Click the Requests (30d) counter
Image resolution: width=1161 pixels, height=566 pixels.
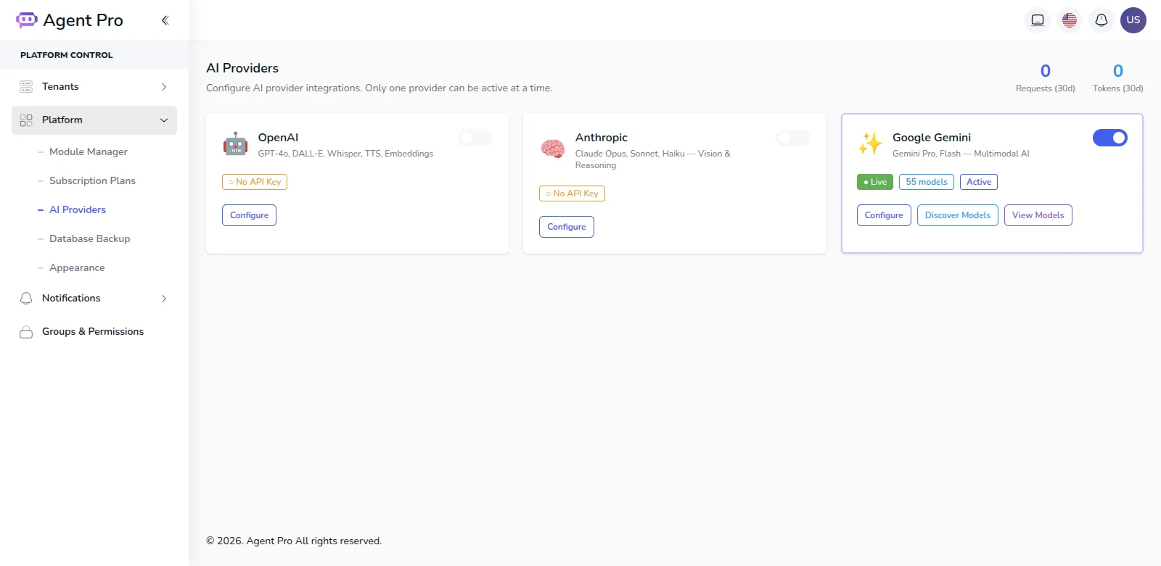(x=1046, y=78)
